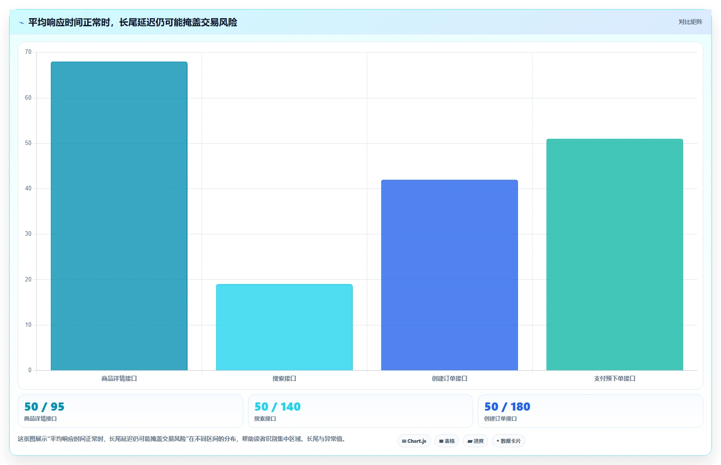Click the 支付预下单接口 green bar
This screenshot has height=465, width=721.
click(615, 255)
